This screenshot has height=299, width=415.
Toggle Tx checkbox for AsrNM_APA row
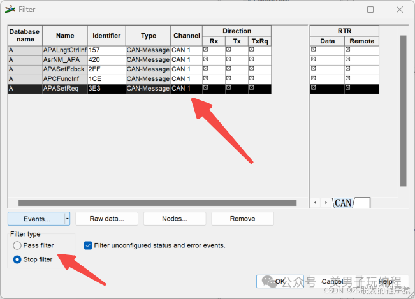click(229, 59)
